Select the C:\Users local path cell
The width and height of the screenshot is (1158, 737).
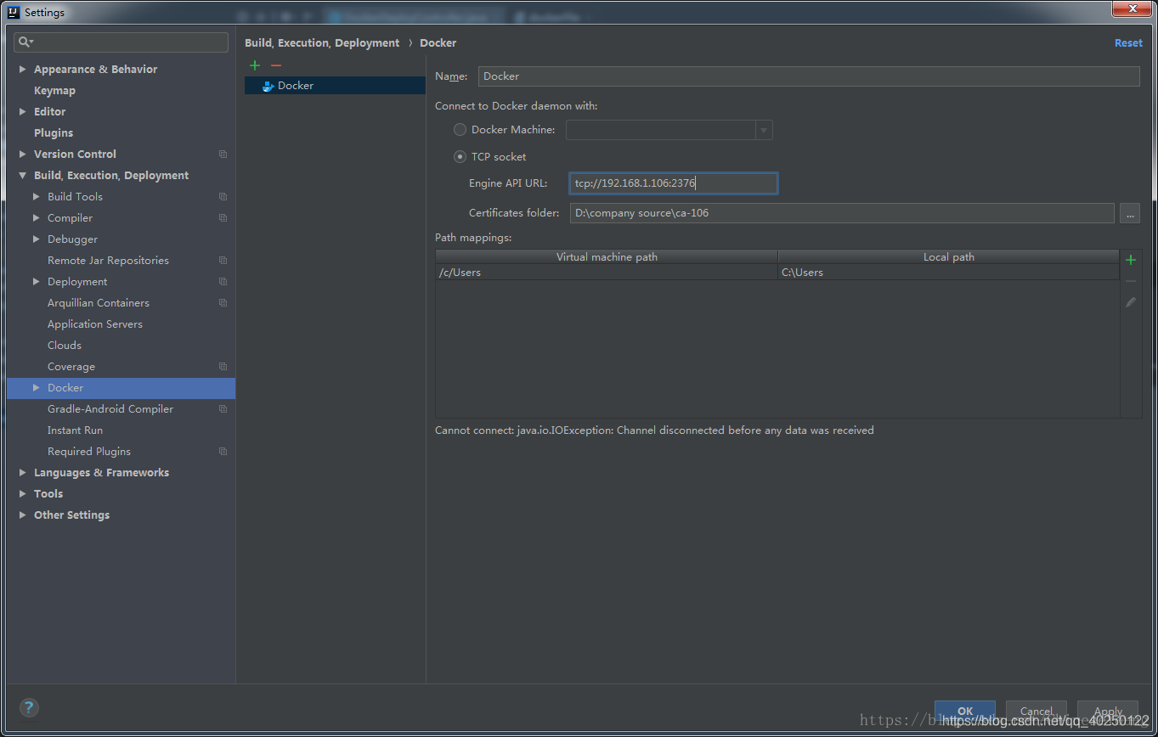coord(949,273)
